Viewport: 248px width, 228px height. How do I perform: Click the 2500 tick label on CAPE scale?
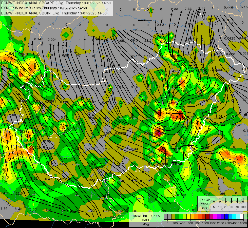pyautogui.click(x=228, y=223)
